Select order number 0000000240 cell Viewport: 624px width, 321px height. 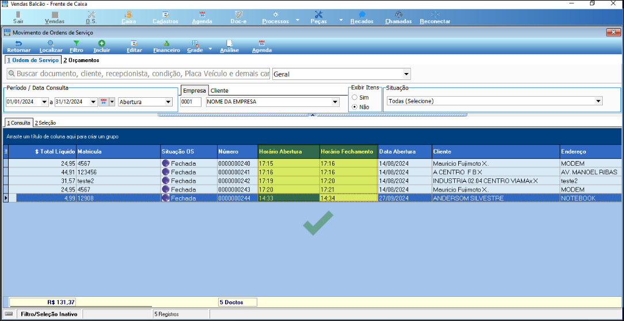coord(237,163)
